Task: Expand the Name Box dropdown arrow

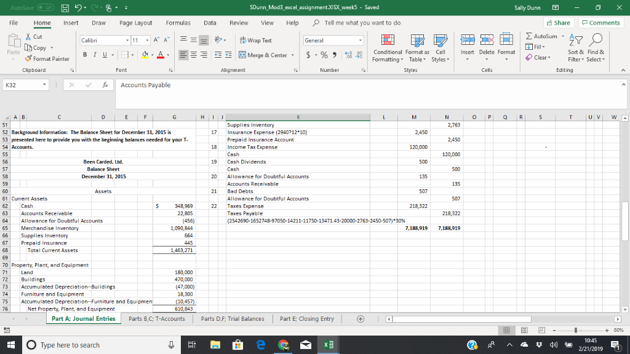Action: 45,85
